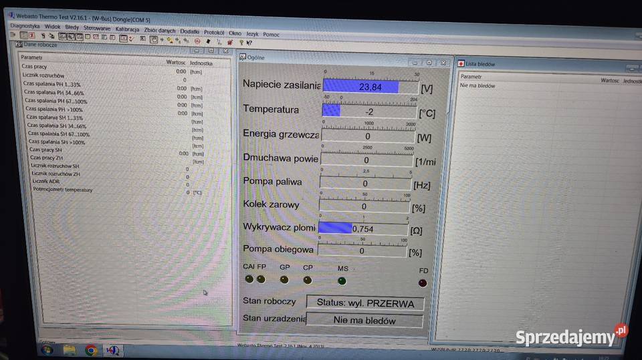Expand the Pomoc menu
This screenshot has width=642, height=360.
(x=272, y=34)
